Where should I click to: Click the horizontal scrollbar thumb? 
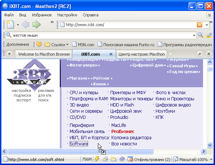[x=80, y=152]
